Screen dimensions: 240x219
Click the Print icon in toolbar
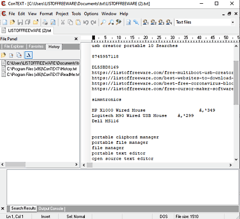(x=45, y=22)
